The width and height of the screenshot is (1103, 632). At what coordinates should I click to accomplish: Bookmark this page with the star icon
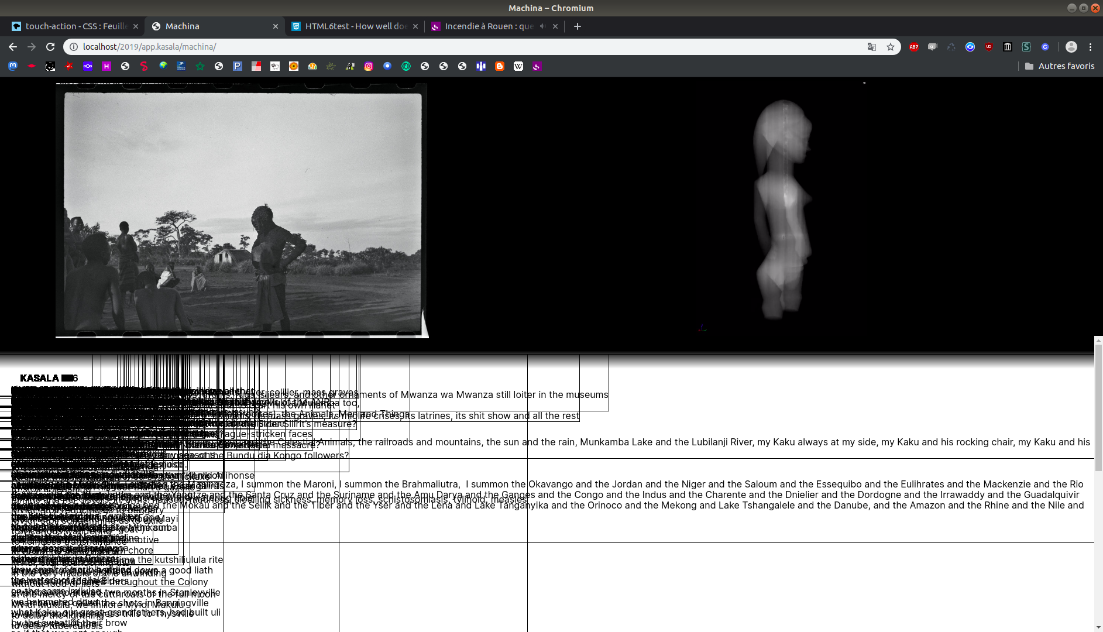pyautogui.click(x=890, y=47)
